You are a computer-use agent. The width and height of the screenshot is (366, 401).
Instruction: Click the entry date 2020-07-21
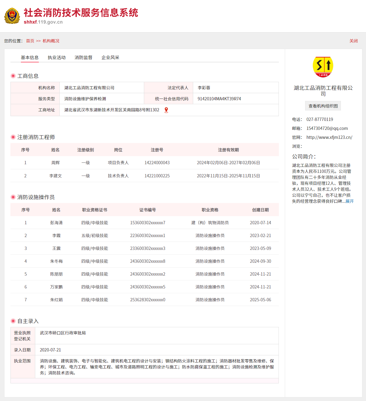(50, 350)
